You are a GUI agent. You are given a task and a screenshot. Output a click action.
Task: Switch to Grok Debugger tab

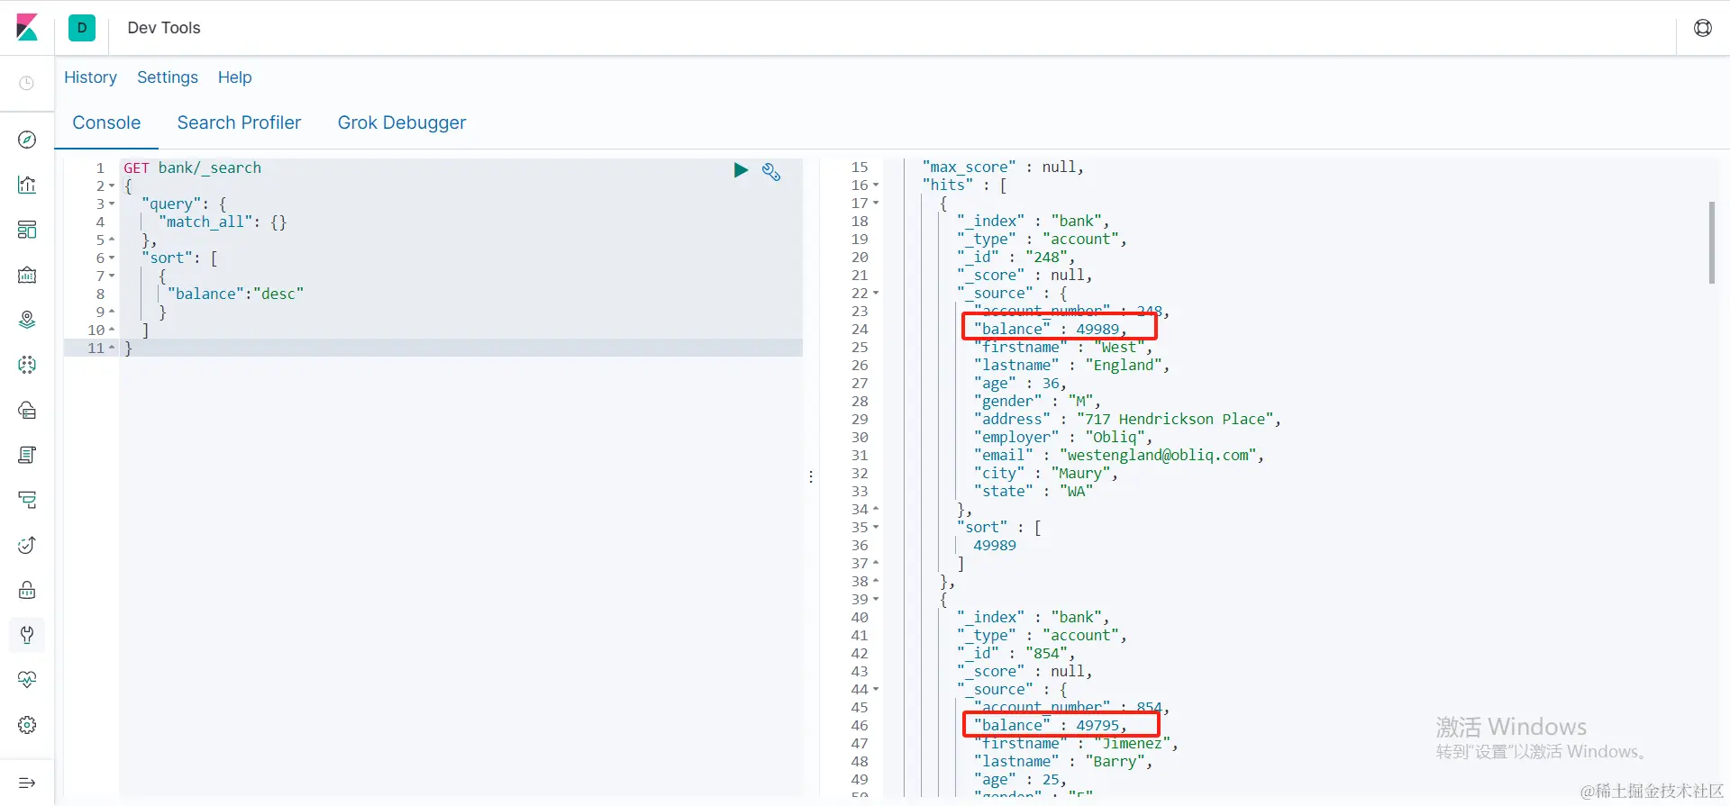point(402,122)
